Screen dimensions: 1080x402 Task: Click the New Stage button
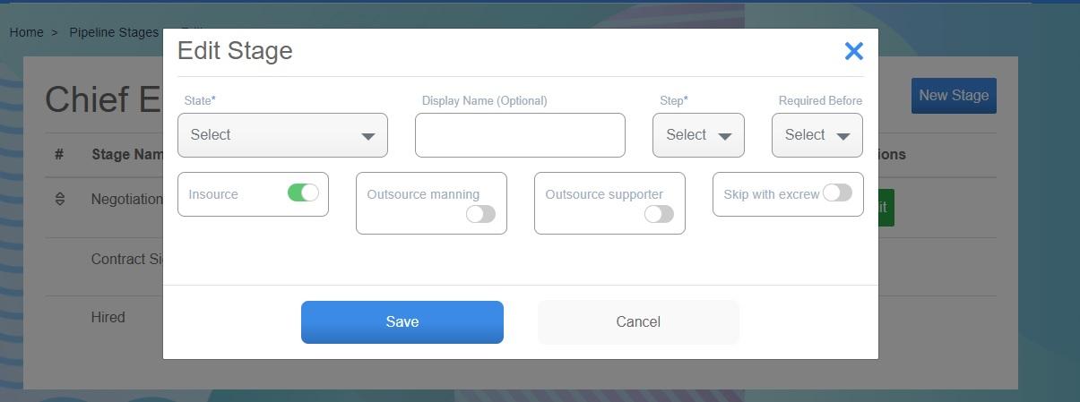(954, 96)
